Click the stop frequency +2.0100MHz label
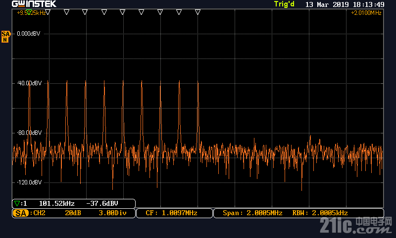The width and height of the screenshot is (396, 238). pyautogui.click(x=366, y=13)
